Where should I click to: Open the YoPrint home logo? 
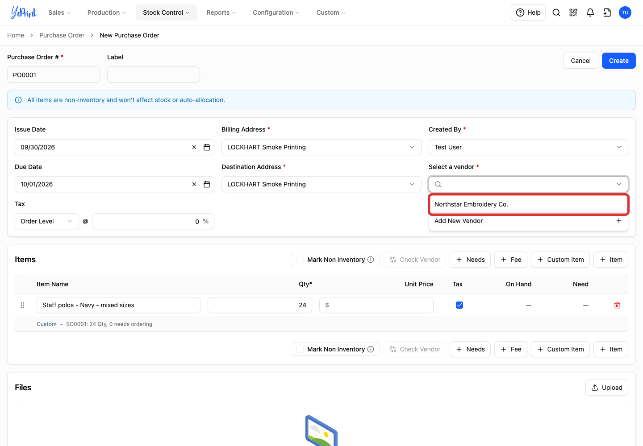point(24,12)
